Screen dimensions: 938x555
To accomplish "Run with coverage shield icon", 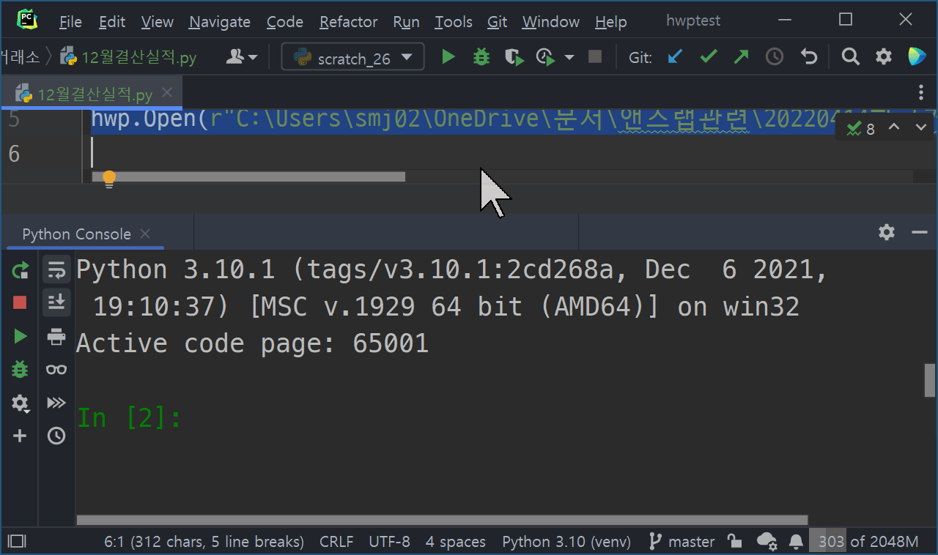I will [x=514, y=56].
